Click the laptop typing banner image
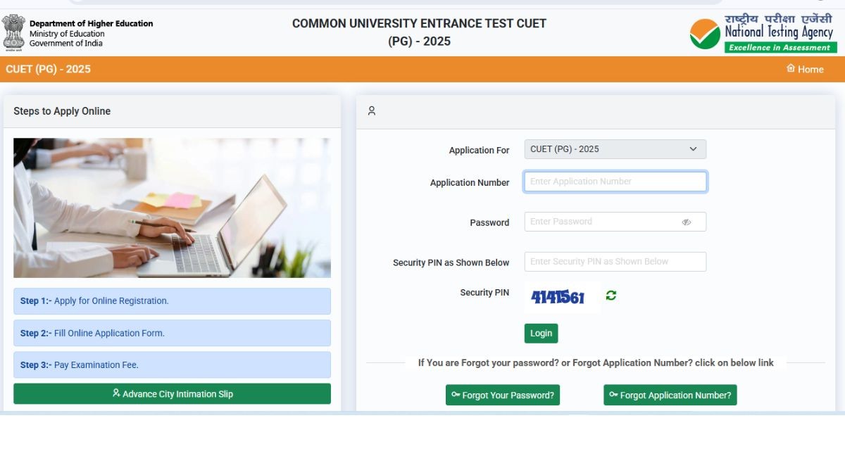845x475 pixels. pyautogui.click(x=172, y=208)
